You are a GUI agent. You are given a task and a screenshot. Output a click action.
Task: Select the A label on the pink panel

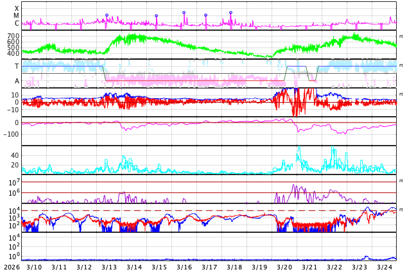click(x=17, y=81)
